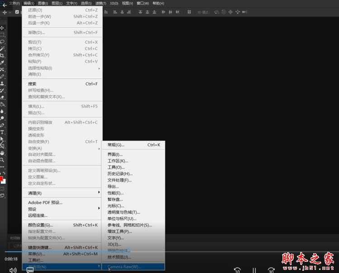Select the Eraser tool

[x=2, y=97]
